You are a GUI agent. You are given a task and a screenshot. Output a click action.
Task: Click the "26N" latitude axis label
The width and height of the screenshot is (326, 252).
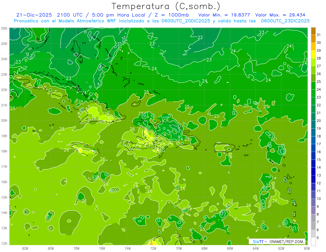[x=4, y=28]
